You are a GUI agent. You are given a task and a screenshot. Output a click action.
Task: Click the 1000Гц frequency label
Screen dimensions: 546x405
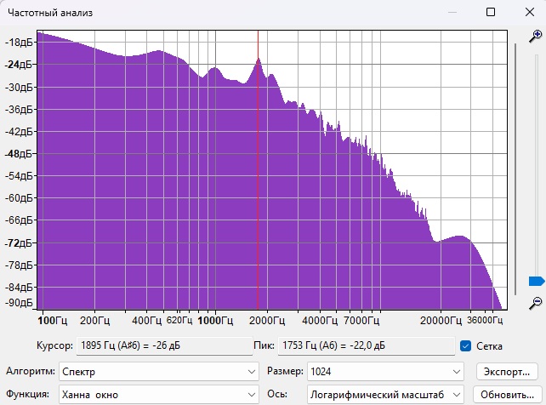pos(215,321)
